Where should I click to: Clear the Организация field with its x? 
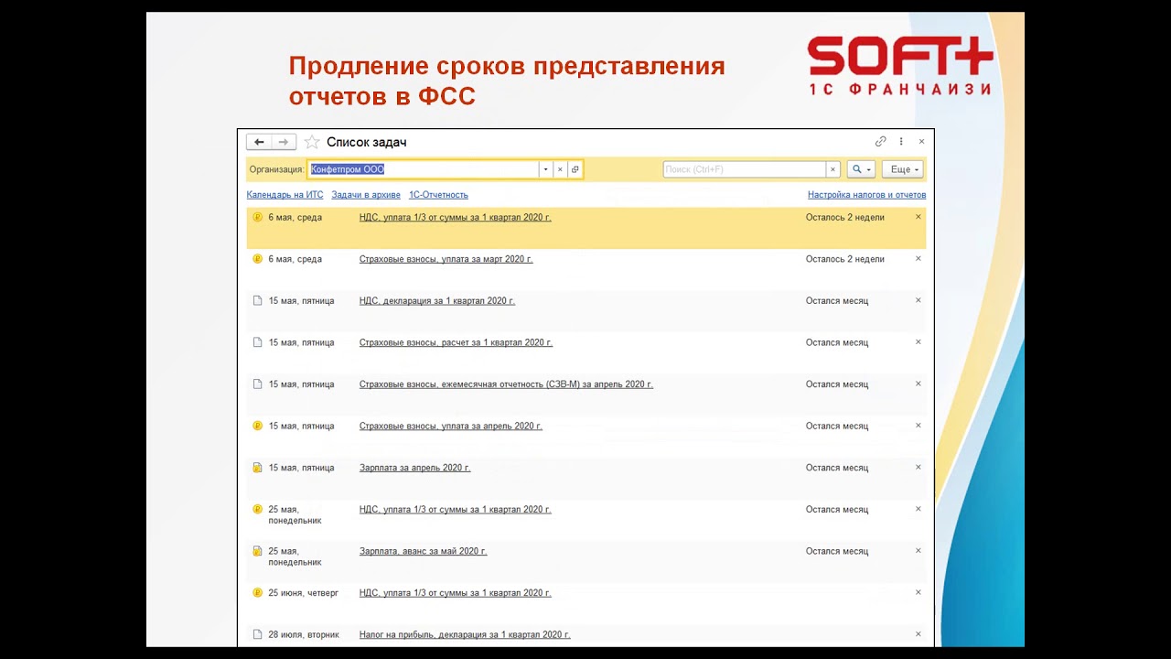pyautogui.click(x=560, y=169)
